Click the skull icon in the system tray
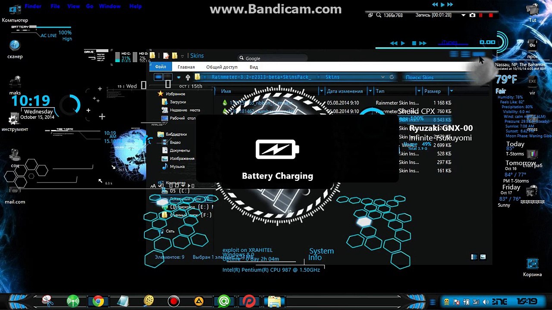This screenshot has height=310, width=552. (447, 302)
